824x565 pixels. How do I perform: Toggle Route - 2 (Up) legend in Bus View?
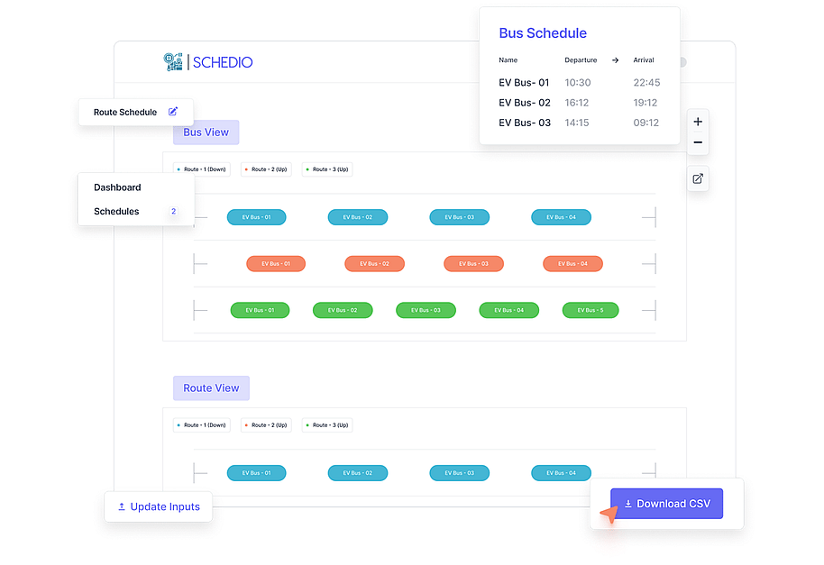click(x=266, y=169)
